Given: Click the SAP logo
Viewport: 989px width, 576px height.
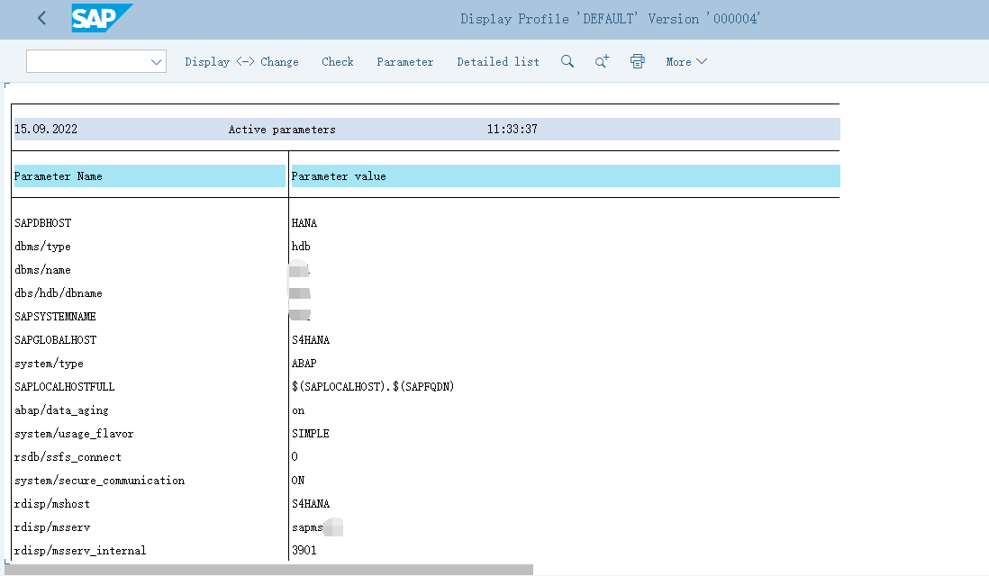Looking at the screenshot, I should point(101,18).
